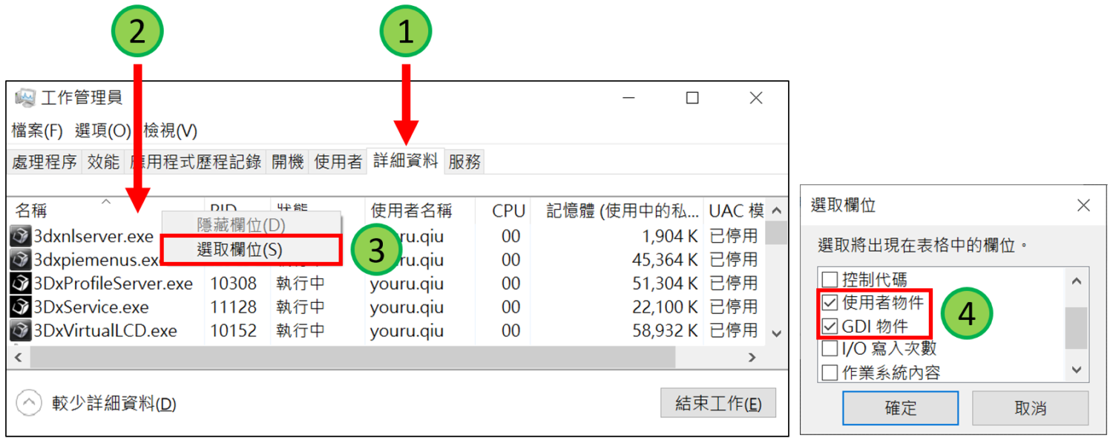Viewport: 1113px width, 441px height.
Task: Click the 取消 button in column dialog
Action: tap(1030, 408)
